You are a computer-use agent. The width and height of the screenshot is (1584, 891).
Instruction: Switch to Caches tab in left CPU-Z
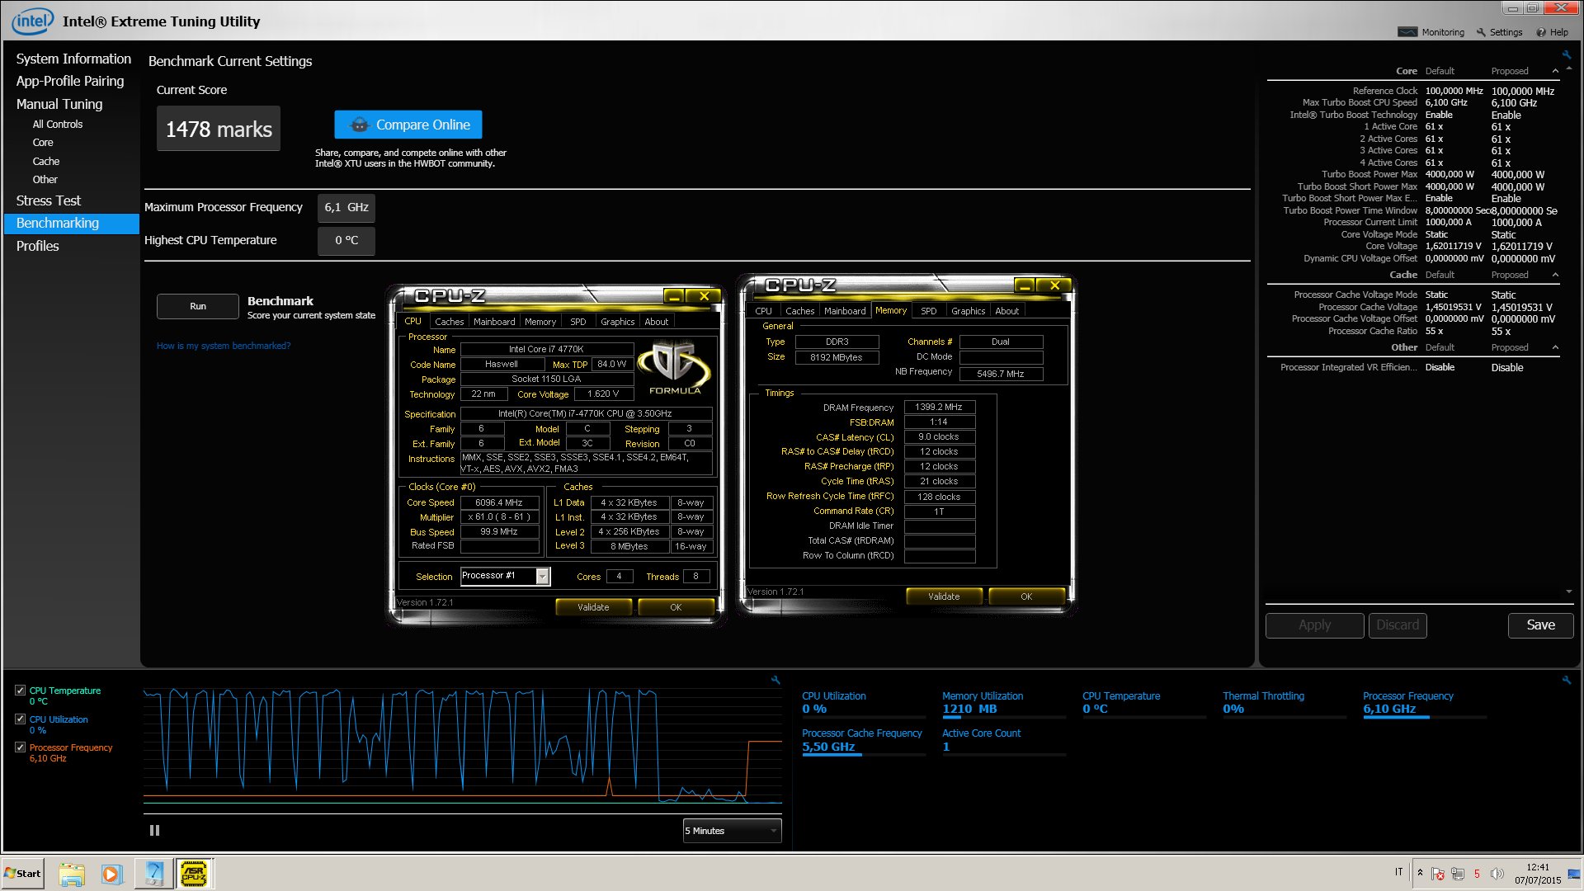coord(450,322)
